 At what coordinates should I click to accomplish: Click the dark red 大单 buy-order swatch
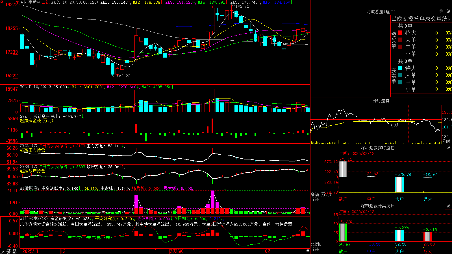click(x=400, y=40)
